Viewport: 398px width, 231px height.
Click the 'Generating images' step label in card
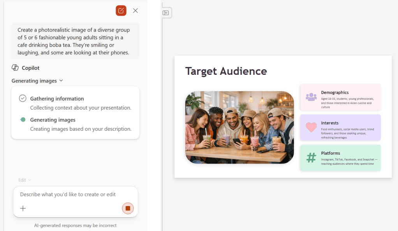pos(53,120)
